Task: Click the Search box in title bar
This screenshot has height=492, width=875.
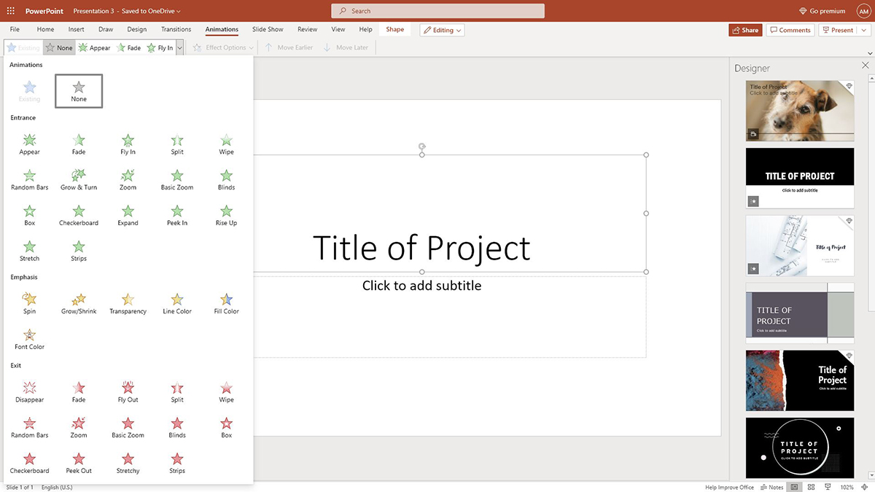Action: click(x=437, y=11)
